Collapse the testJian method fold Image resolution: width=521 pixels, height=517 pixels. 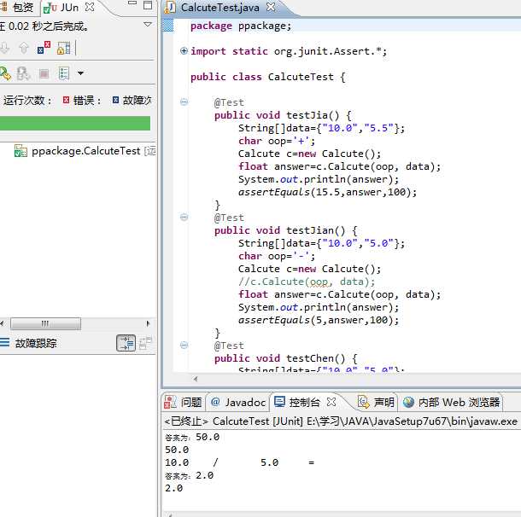(184, 217)
